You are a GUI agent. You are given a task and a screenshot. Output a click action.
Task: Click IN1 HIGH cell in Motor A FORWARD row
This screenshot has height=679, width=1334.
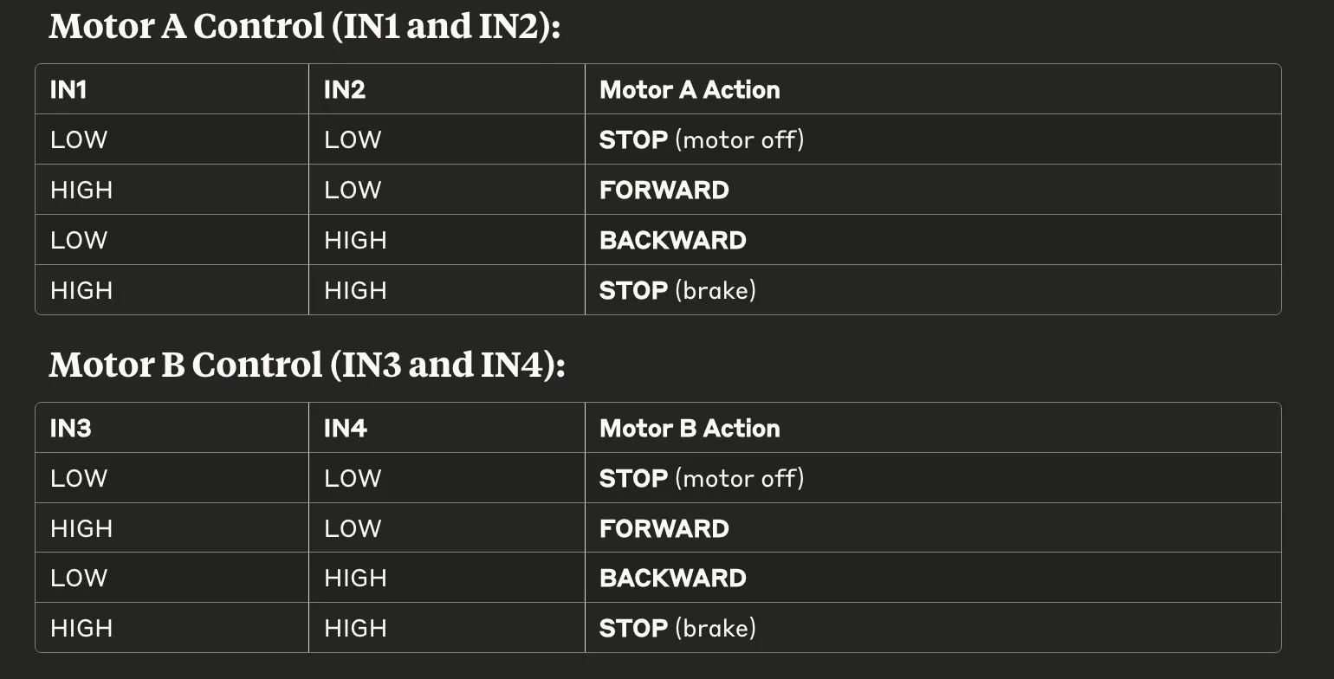pos(81,191)
